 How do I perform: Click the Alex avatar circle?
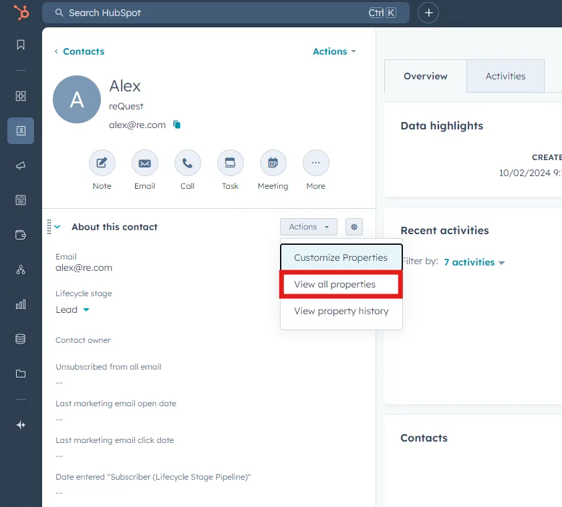[x=77, y=99]
